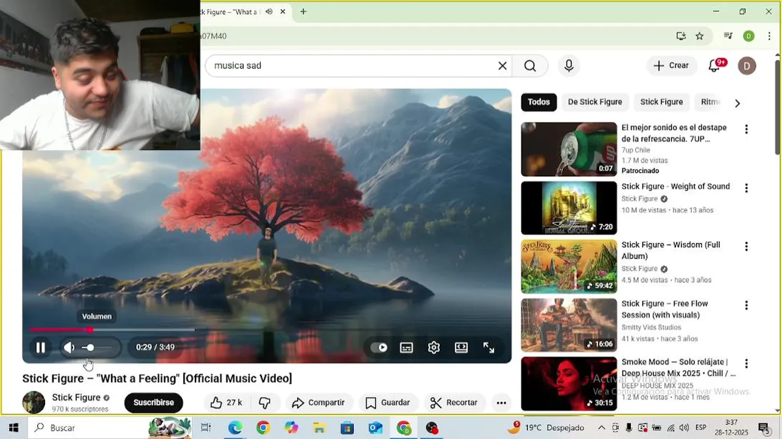Enter fullscreen with the expand icon

488,348
